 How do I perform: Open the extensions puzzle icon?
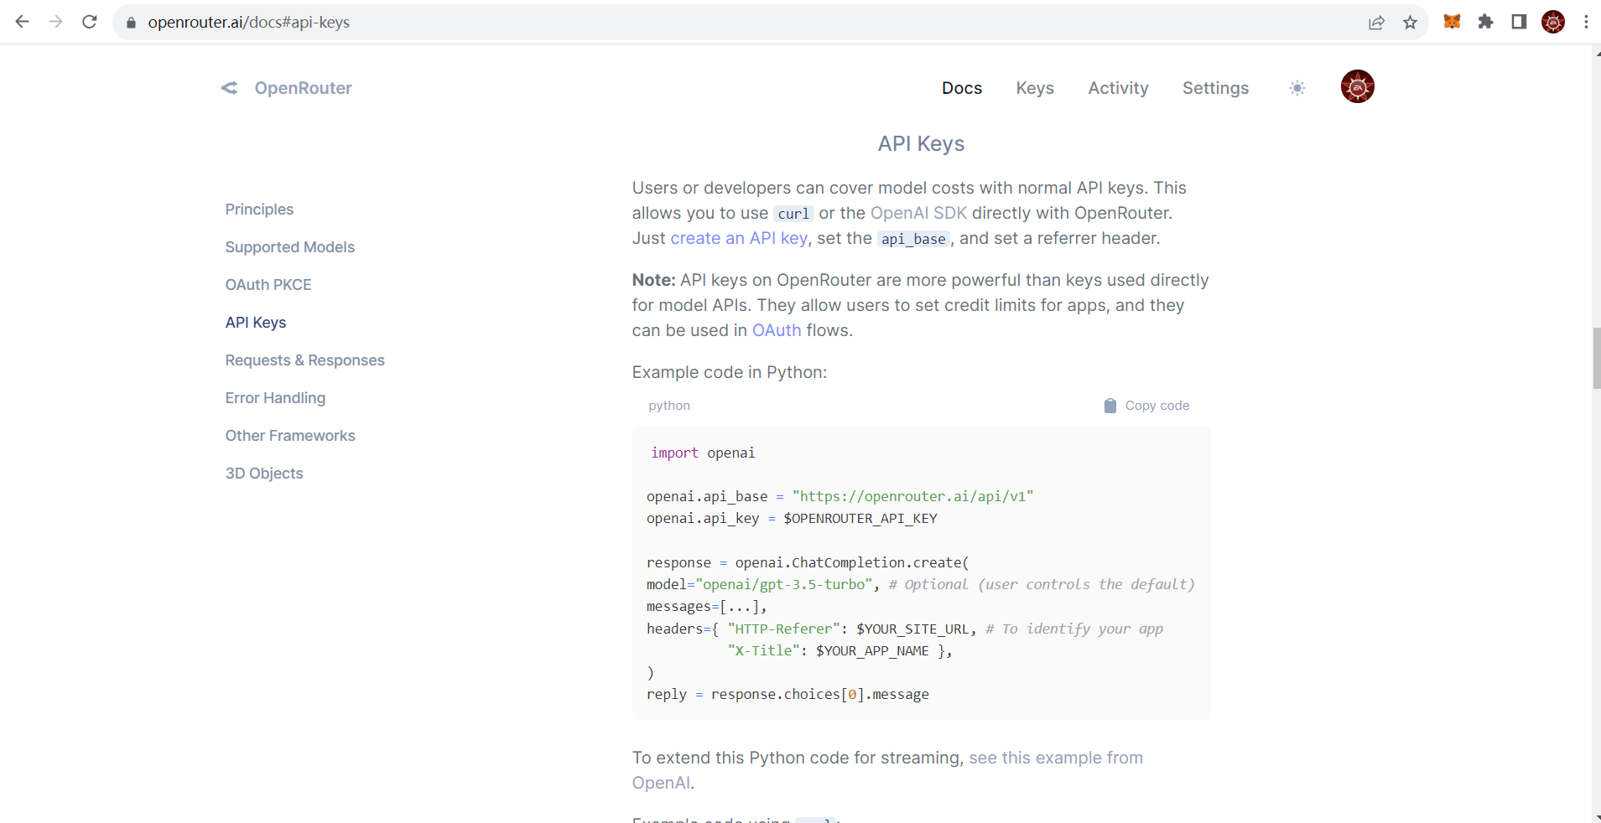(1485, 22)
